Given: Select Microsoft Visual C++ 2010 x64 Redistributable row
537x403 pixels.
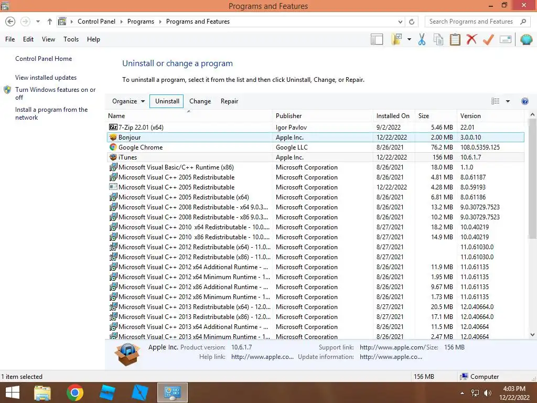Looking at the screenshot, I should click(x=315, y=227).
